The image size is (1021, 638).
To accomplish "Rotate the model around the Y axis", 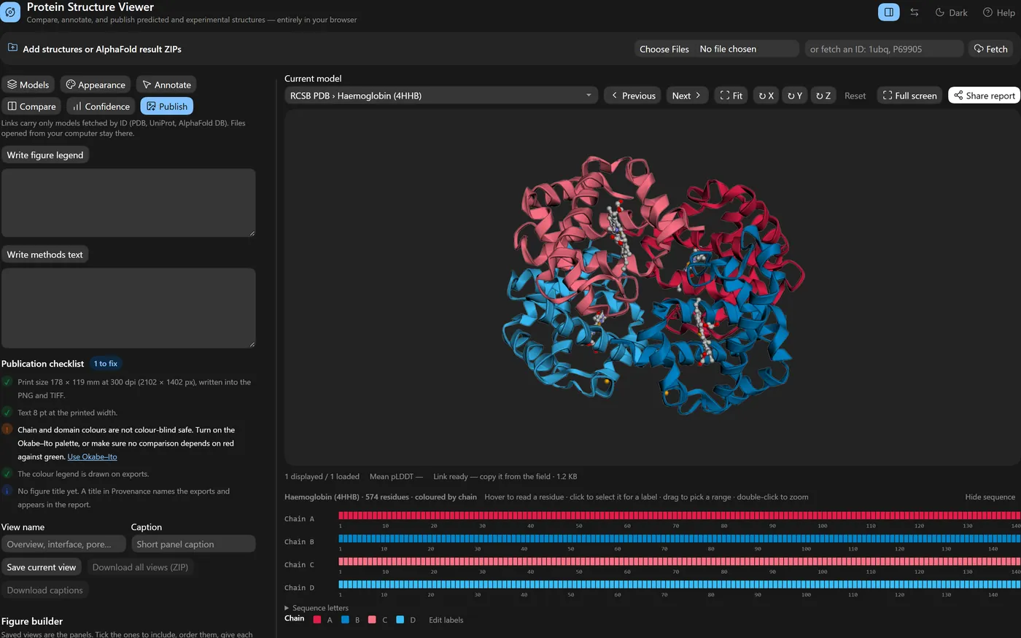I will (795, 96).
